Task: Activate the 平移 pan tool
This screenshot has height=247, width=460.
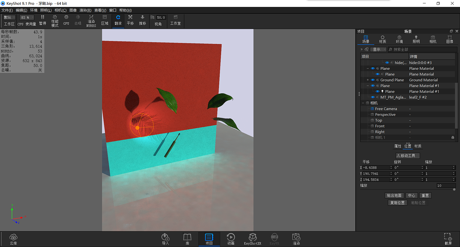Action: 130,20
